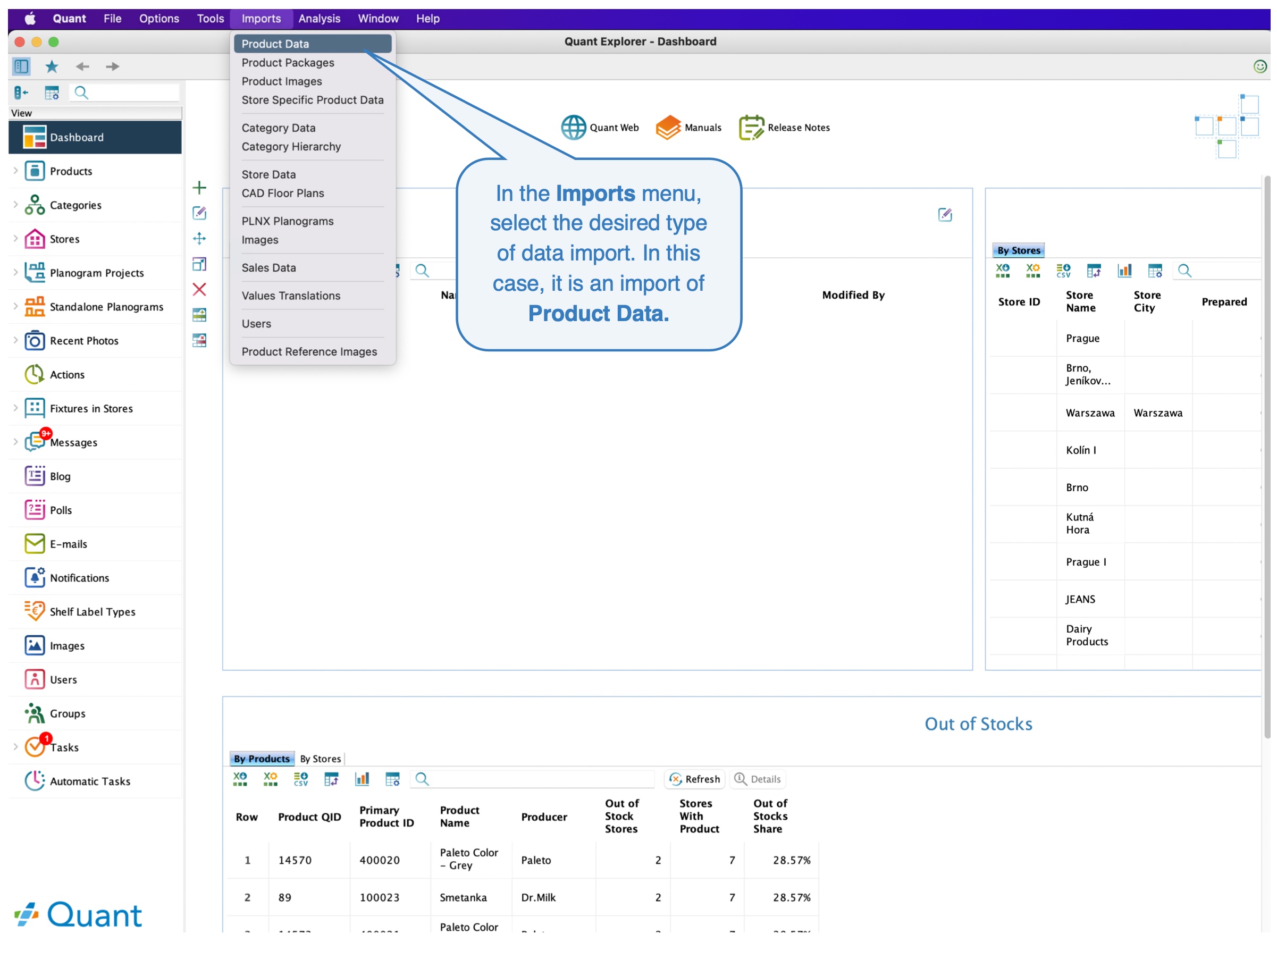Viewport: 1277px width, 959px height.
Task: Click chart icon in Out of Stocks toolbar
Action: click(x=362, y=779)
